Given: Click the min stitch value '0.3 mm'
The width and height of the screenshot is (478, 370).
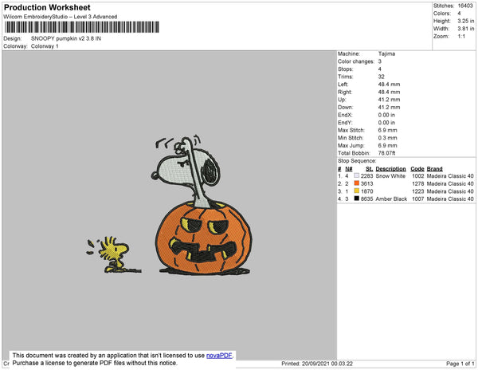Looking at the screenshot, I should [387, 138].
